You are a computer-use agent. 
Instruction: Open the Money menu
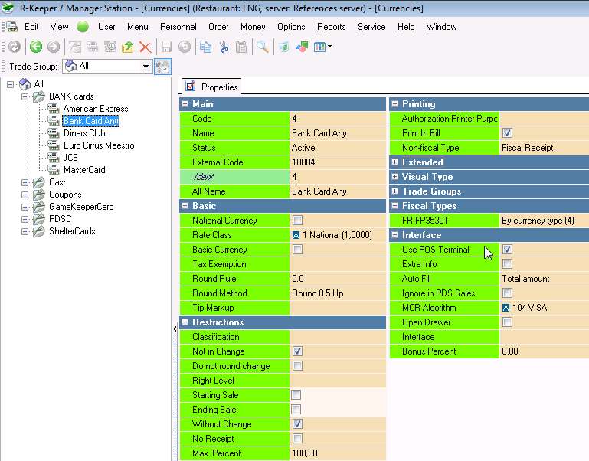(253, 27)
